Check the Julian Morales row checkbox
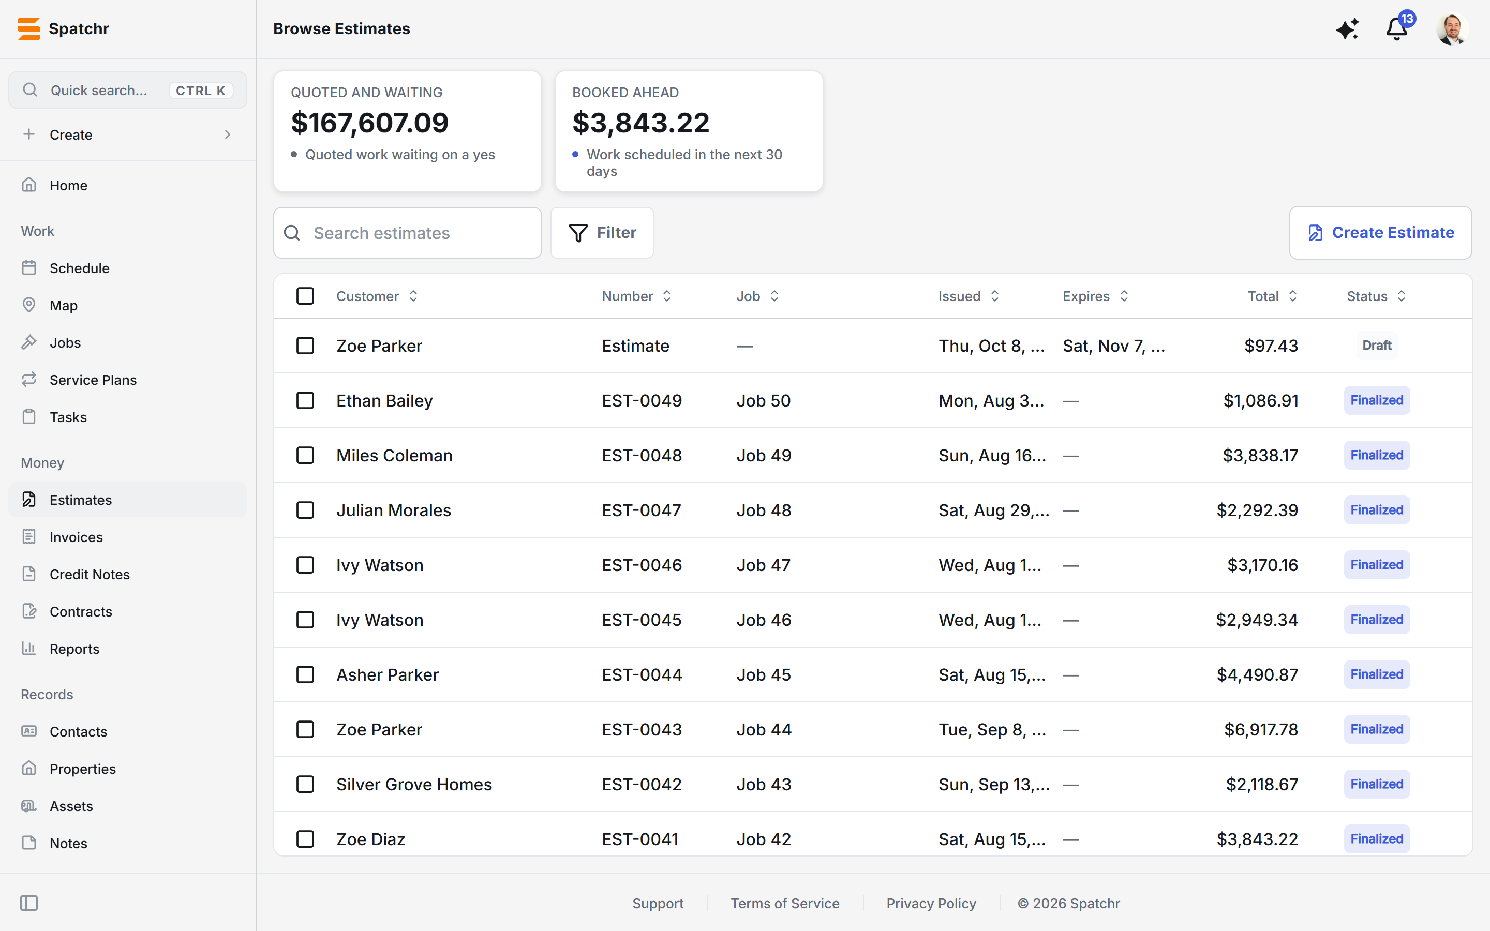1490x931 pixels. point(305,510)
